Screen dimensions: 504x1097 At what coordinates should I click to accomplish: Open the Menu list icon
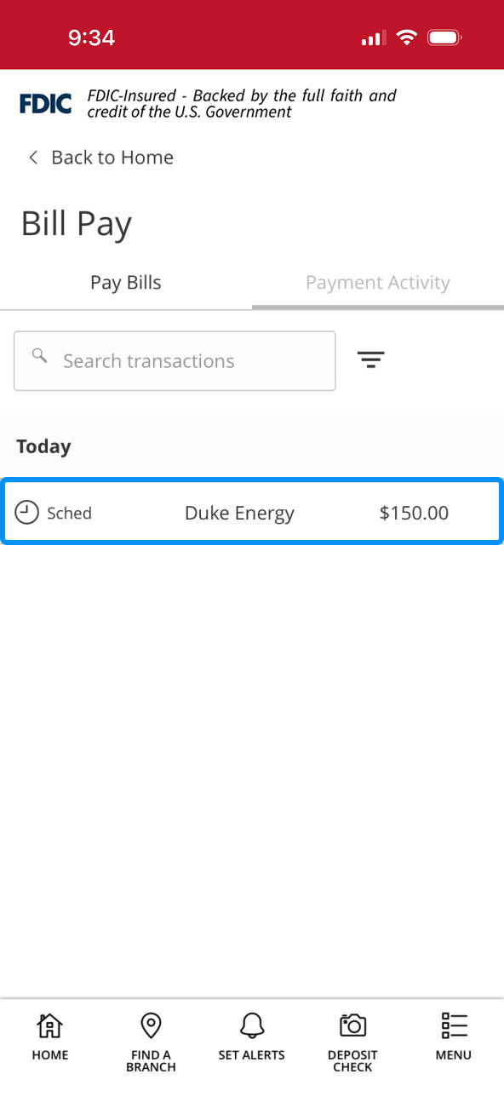(x=453, y=1025)
